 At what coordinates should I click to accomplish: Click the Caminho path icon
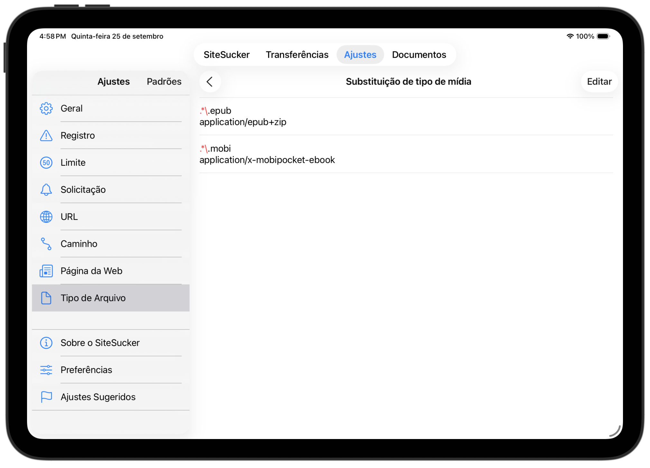46,244
